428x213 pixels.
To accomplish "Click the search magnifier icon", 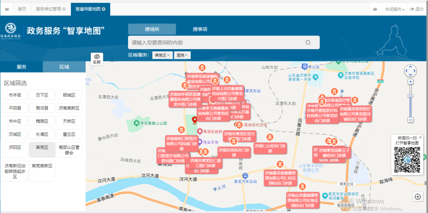I will tap(308, 42).
